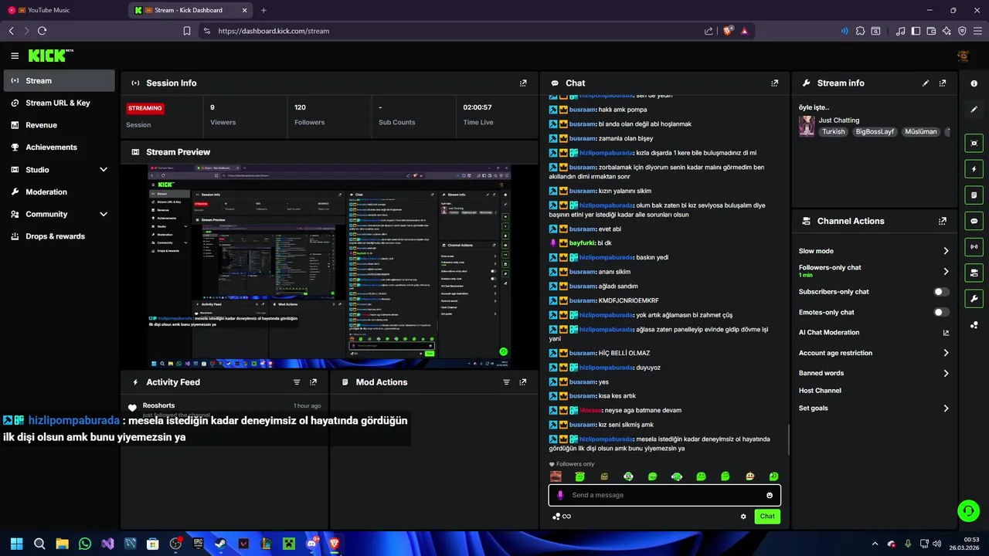Screen dimensions: 989x556
Task: Select Stream in the left sidebar
Action: tap(59, 81)
